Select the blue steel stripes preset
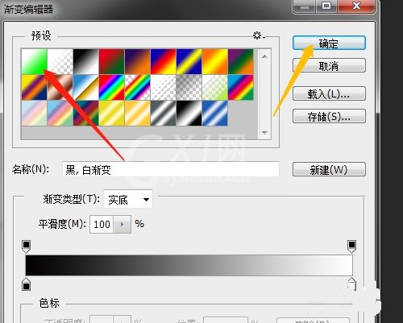This screenshot has height=323, width=403. click(215, 113)
